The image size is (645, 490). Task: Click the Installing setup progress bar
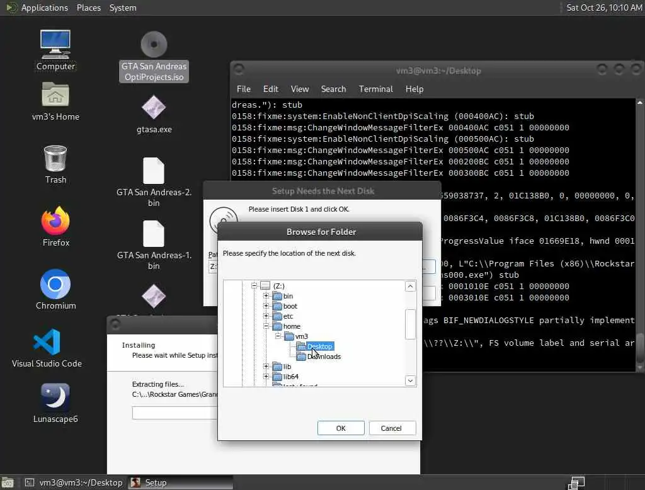coord(174,413)
